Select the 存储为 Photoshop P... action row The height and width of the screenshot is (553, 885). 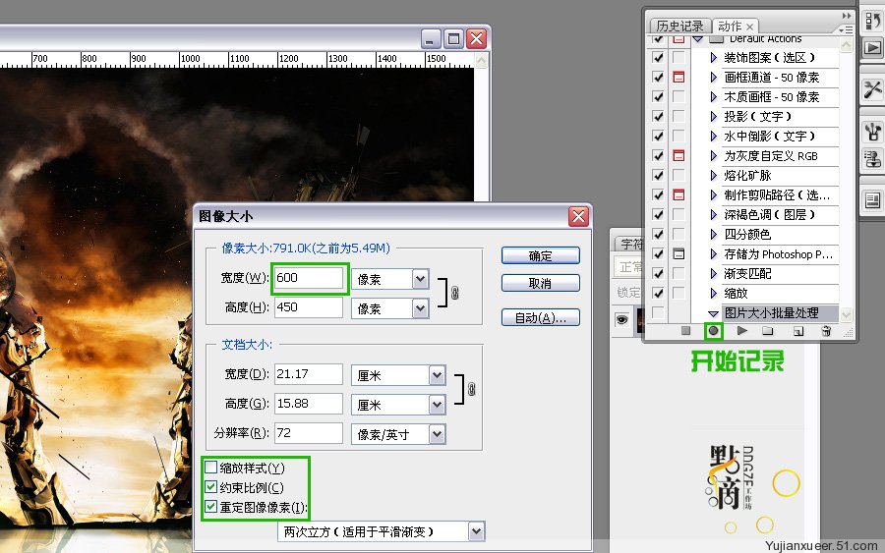[779, 254]
